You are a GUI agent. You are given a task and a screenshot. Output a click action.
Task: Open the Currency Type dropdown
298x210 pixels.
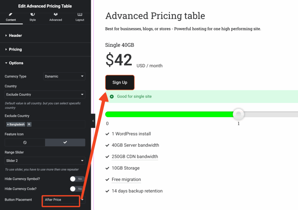(64, 76)
